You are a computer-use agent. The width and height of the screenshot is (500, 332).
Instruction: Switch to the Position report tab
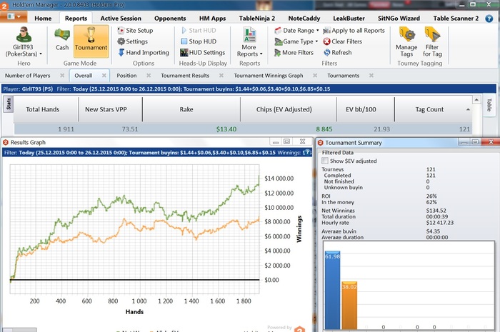tap(126, 76)
